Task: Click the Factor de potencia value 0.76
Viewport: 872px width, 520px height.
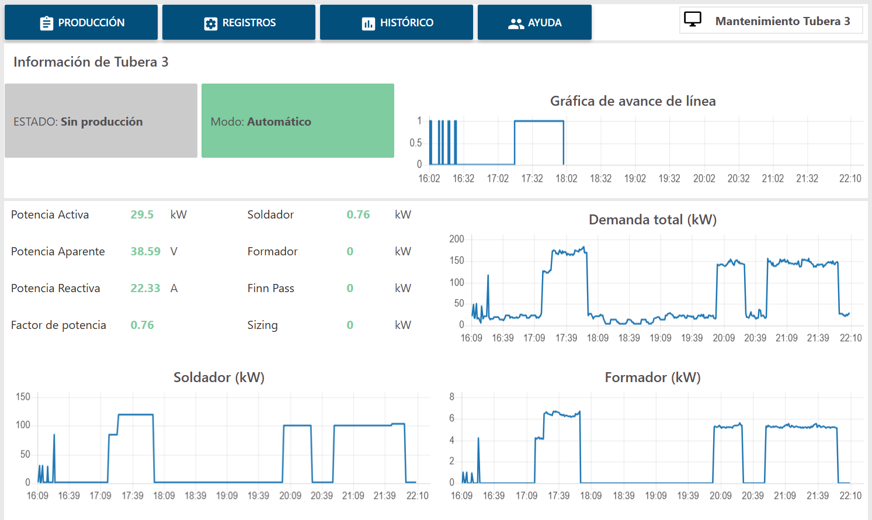Action: (142, 325)
